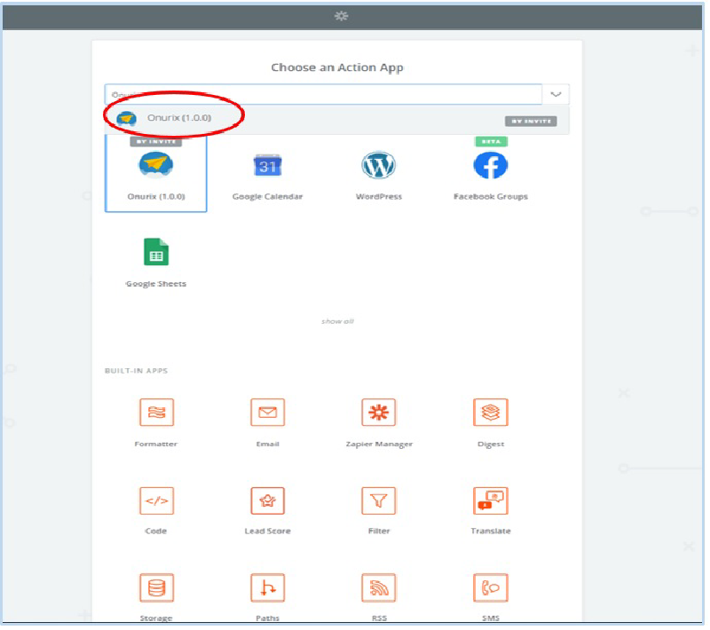Click the app search input field
Viewport: 710px width, 630px height.
pyautogui.click(x=323, y=95)
